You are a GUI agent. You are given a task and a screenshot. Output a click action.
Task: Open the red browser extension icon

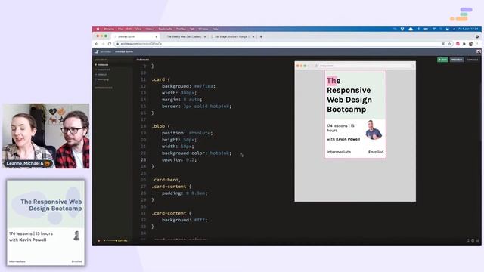click(x=458, y=44)
